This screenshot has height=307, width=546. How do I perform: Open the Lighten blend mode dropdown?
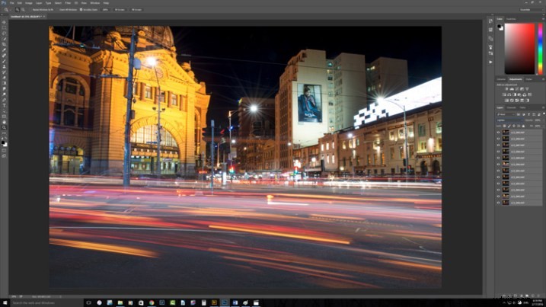point(509,120)
